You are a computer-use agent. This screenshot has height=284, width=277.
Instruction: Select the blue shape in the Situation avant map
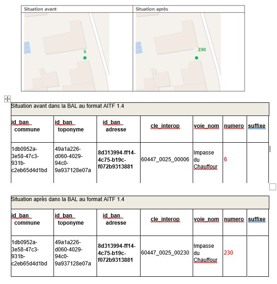(26, 47)
